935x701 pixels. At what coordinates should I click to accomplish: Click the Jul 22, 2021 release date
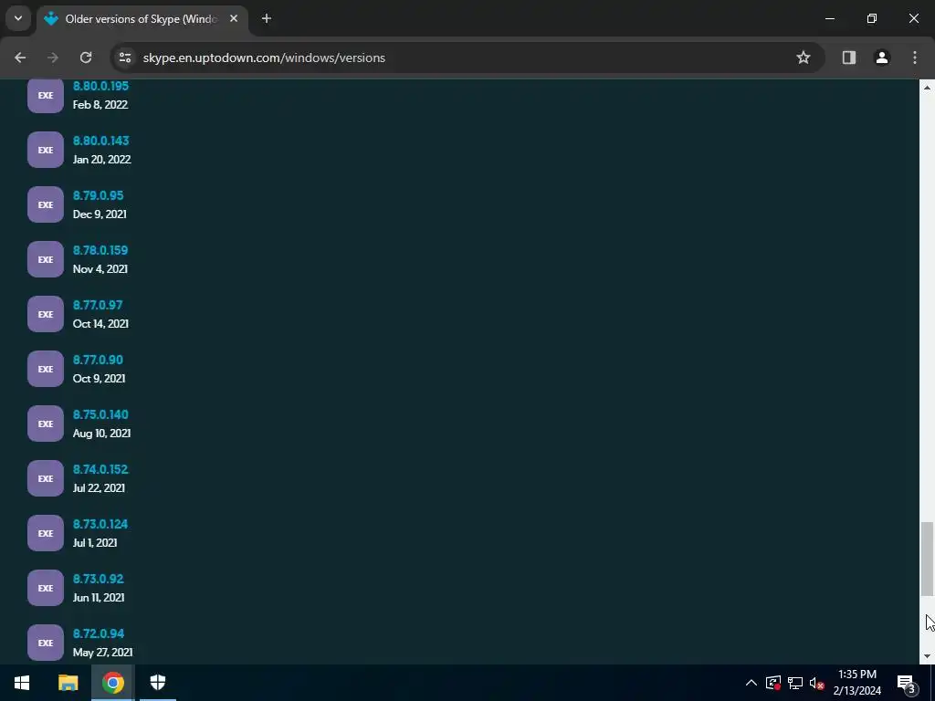(x=99, y=489)
